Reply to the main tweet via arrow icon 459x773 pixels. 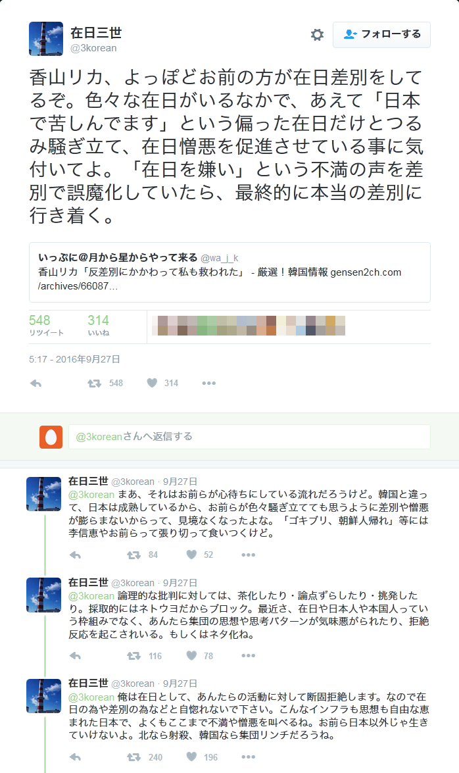pos(36,383)
